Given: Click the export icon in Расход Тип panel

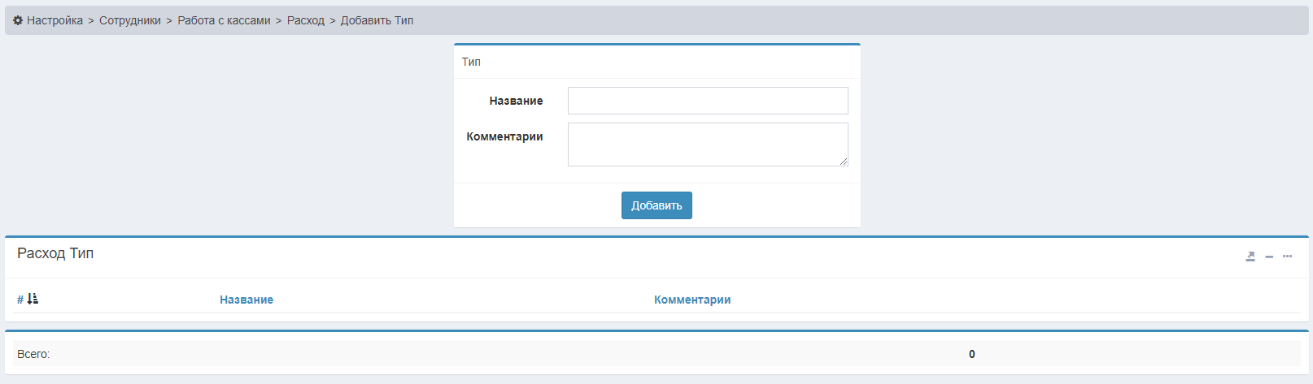Looking at the screenshot, I should tap(1250, 257).
